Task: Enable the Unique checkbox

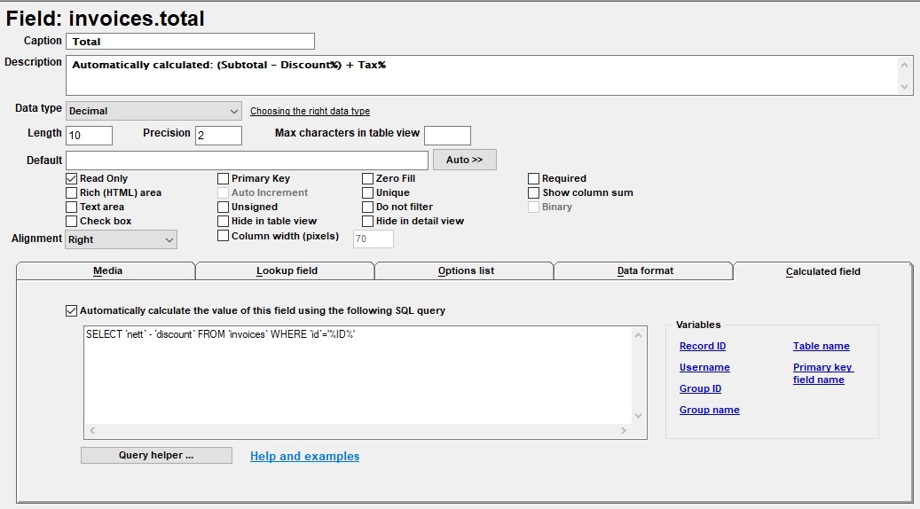Action: 368,192
